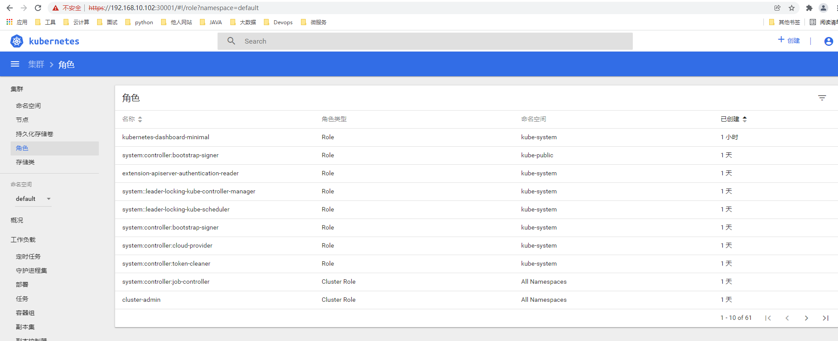Go to previous page of roles

tap(787, 318)
